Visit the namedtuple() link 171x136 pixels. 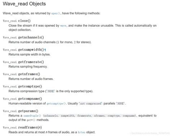[32, 116]
